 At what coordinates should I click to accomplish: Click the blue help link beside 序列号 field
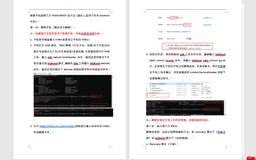(x=207, y=25)
